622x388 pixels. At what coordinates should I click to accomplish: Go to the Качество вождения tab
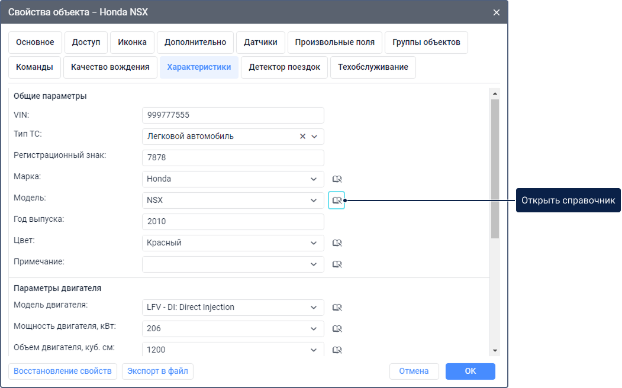pyautogui.click(x=110, y=67)
